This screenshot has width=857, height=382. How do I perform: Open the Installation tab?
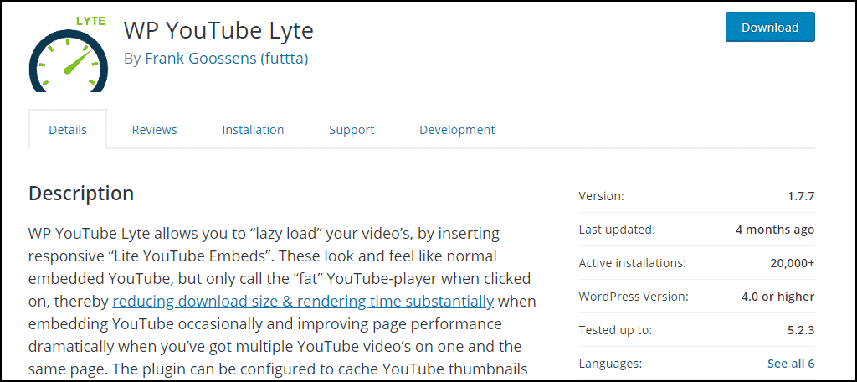(x=253, y=130)
